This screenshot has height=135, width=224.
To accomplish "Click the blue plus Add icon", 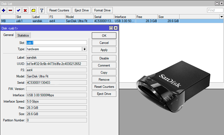I will 4,10.
